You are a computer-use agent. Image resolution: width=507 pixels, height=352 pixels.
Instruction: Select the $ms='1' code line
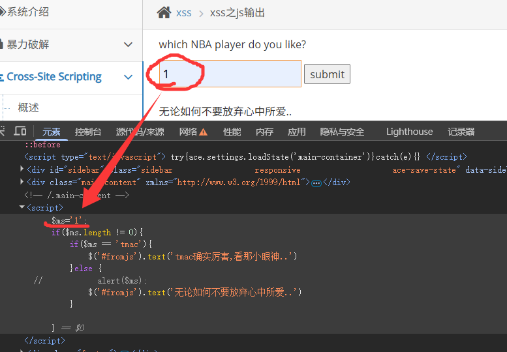tap(69, 220)
